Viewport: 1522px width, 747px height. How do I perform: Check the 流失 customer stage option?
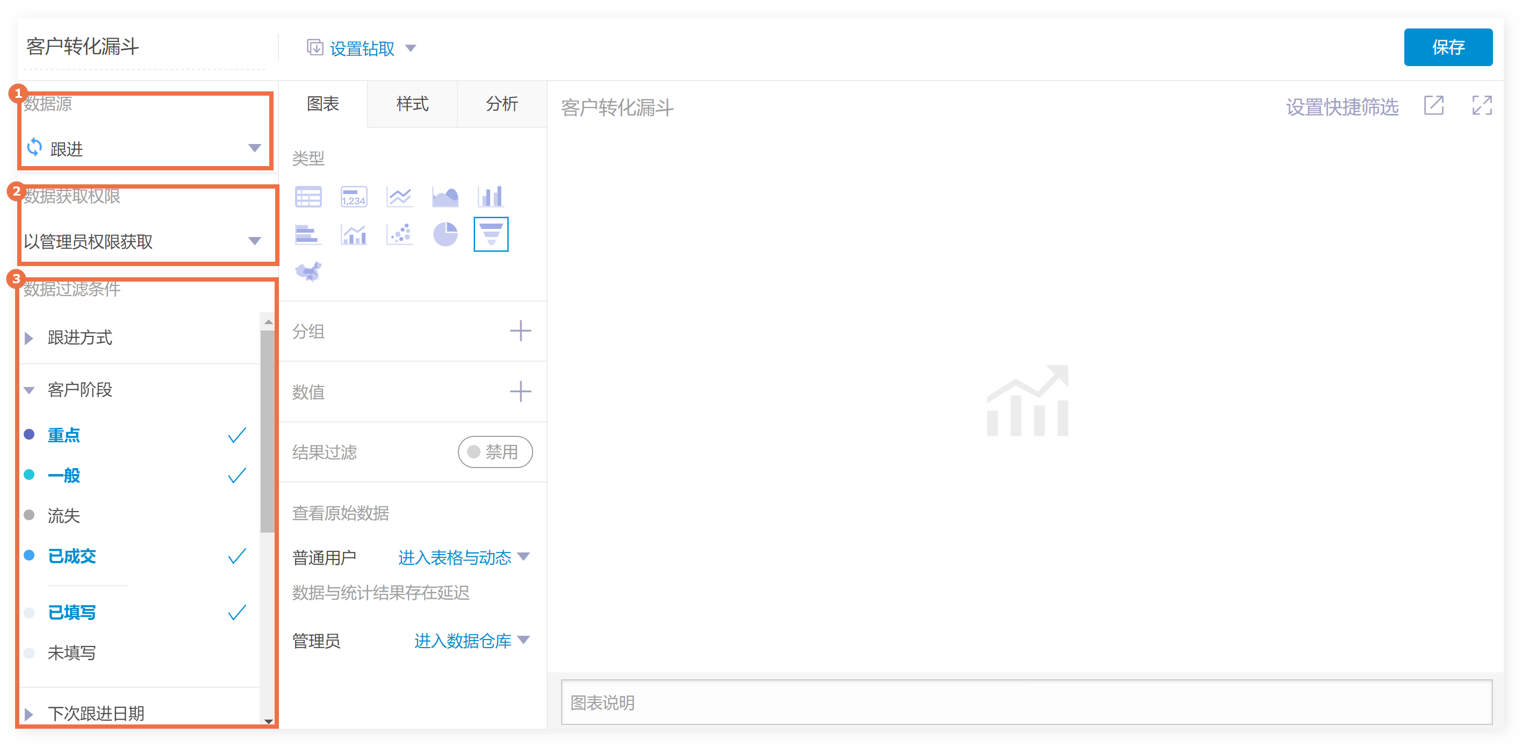(x=64, y=515)
